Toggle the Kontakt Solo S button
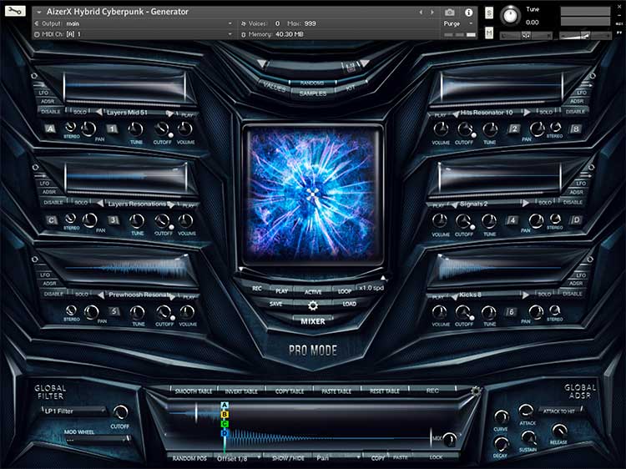 [x=489, y=13]
